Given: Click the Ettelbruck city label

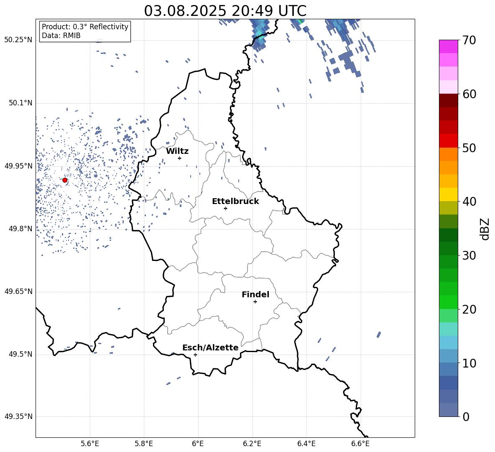Looking at the screenshot, I should 235,202.
